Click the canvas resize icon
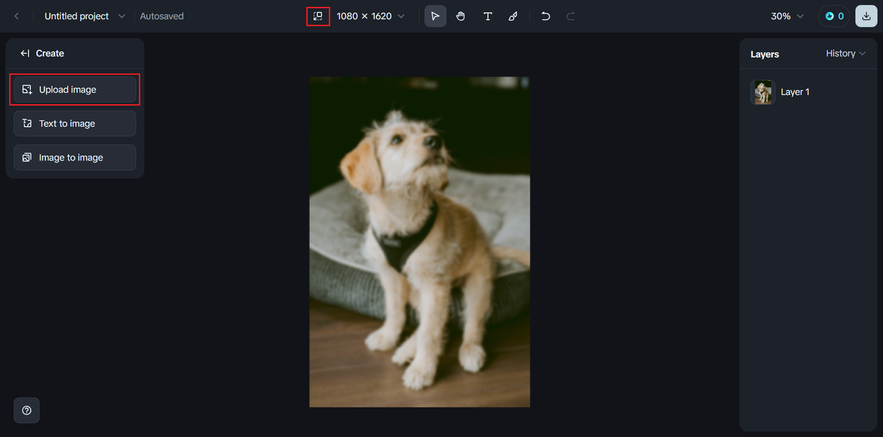This screenshot has height=437, width=883. click(318, 16)
